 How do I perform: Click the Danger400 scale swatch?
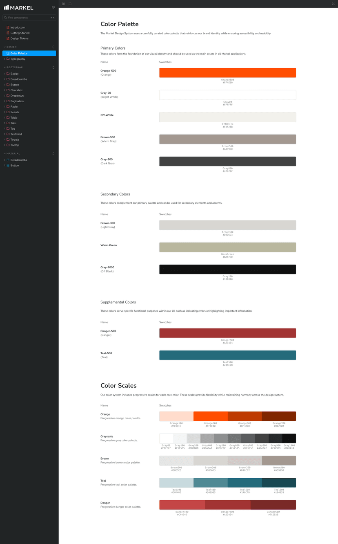pyautogui.click(x=182, y=505)
